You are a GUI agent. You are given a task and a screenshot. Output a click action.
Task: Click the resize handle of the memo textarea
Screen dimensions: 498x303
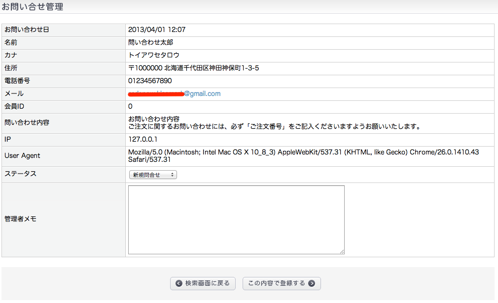coord(342,251)
